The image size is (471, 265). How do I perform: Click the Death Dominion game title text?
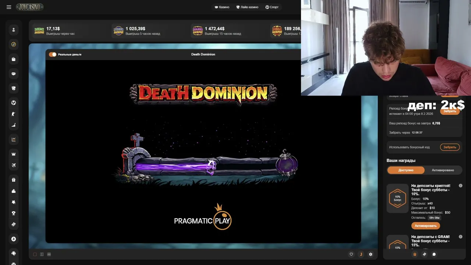(203, 54)
